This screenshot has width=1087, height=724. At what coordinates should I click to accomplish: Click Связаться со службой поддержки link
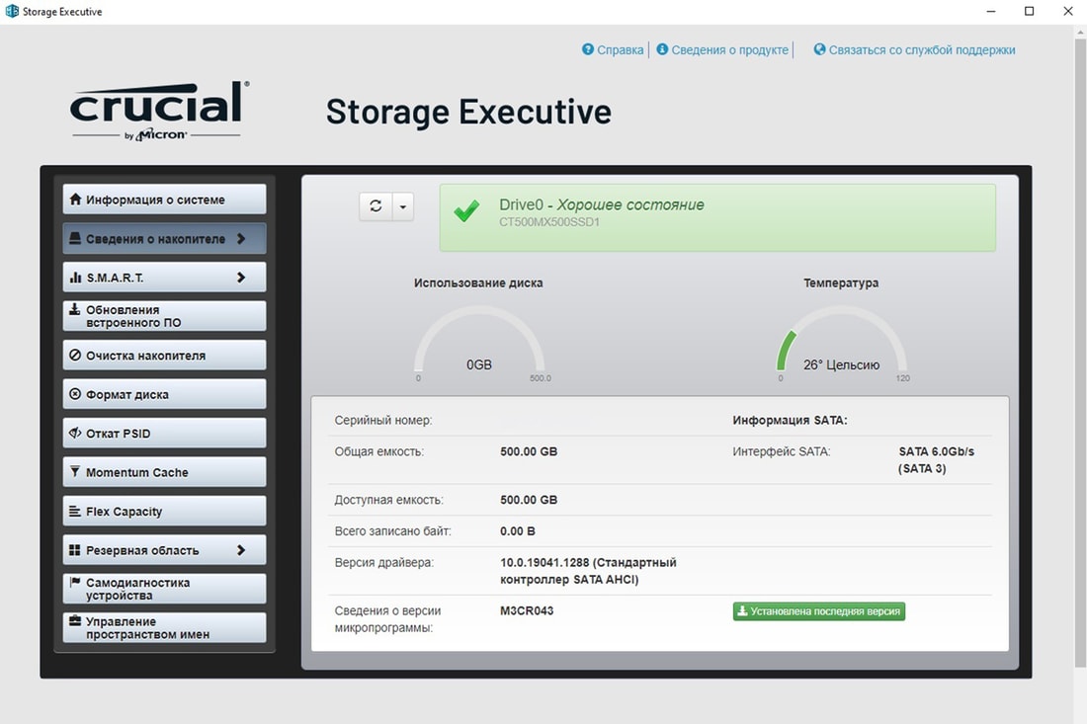point(922,50)
